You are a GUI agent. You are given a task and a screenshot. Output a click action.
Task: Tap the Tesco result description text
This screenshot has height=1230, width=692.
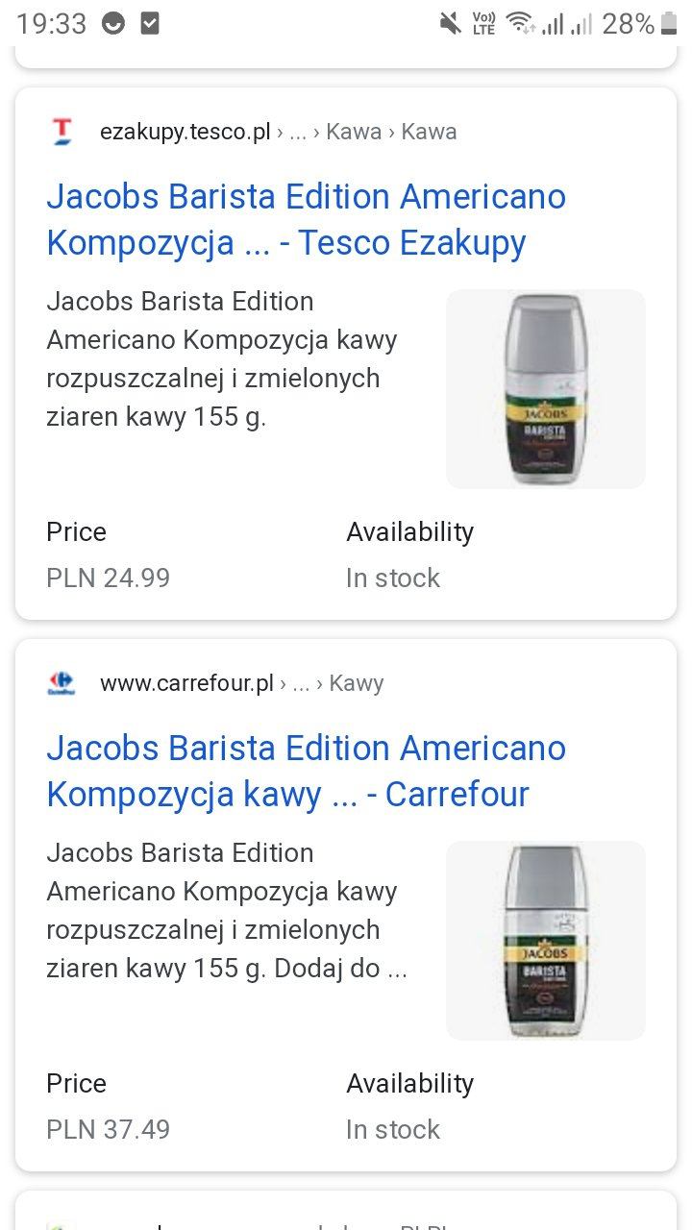(221, 359)
